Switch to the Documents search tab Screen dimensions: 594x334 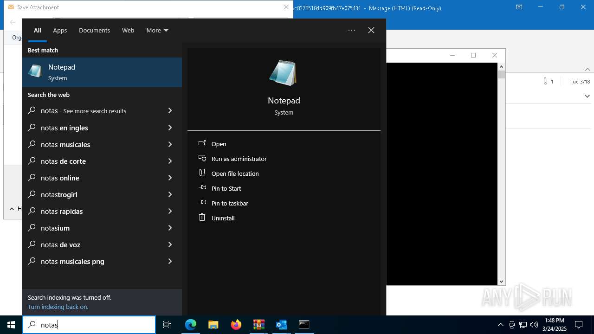(94, 30)
